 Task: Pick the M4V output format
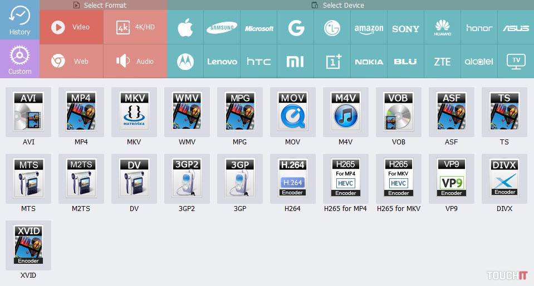[346, 112]
